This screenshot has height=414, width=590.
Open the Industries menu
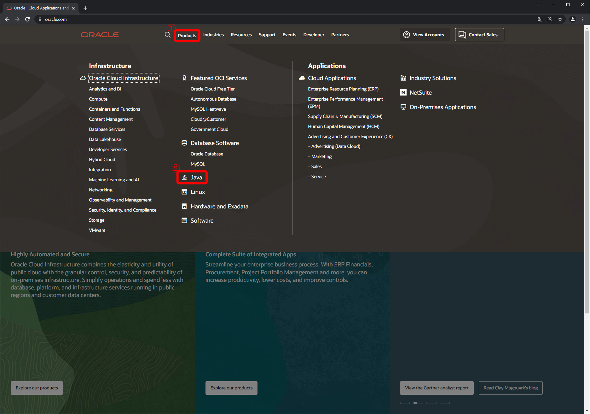pyautogui.click(x=213, y=35)
